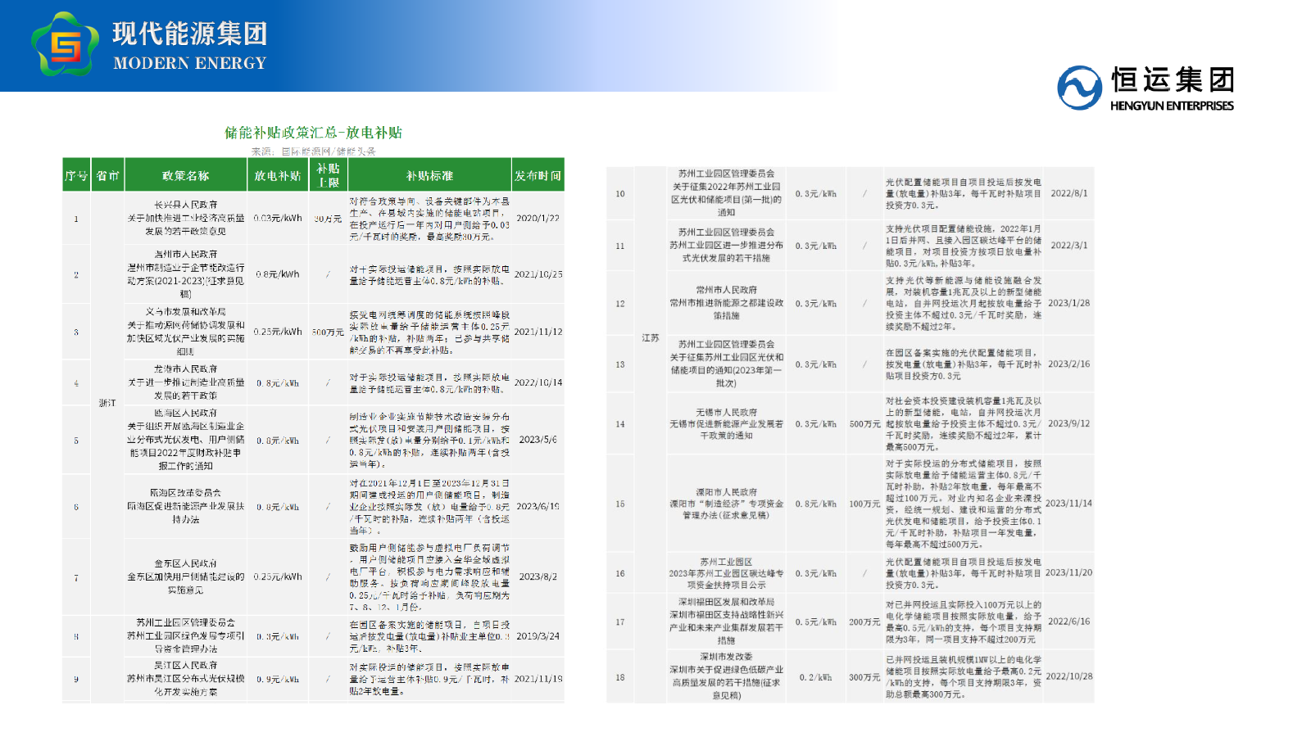
Task: Select the 常州市人民政府 policy cell in row 12
Action: coord(727,303)
